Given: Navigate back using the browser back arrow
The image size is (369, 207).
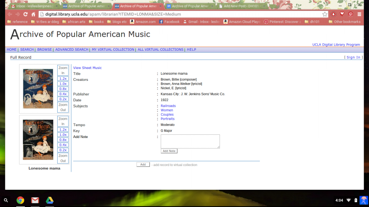Looking at the screenshot, I should point(10,14).
